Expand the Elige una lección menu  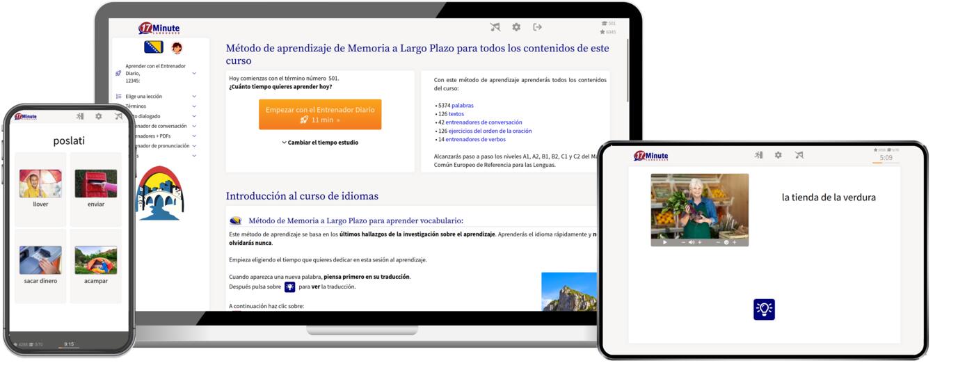[194, 97]
